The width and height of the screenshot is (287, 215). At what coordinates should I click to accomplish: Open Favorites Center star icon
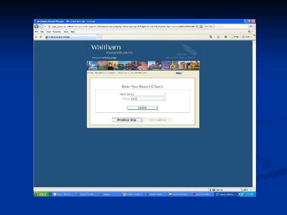coord(36,37)
